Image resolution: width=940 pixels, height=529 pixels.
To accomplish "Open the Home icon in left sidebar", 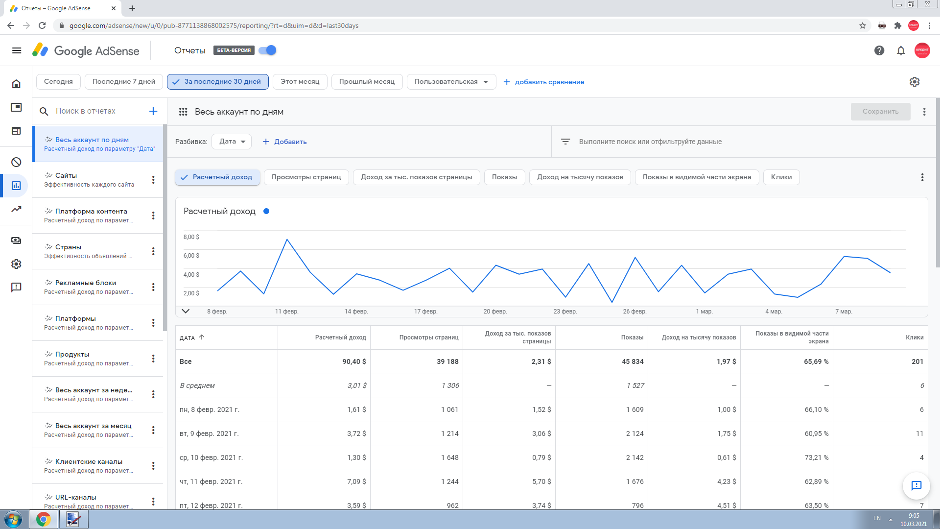I will (x=16, y=84).
